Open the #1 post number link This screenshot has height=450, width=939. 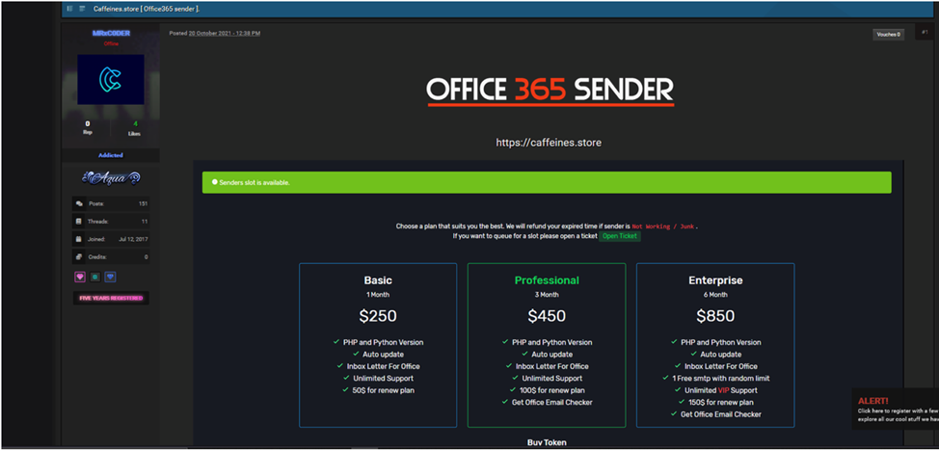click(x=925, y=33)
